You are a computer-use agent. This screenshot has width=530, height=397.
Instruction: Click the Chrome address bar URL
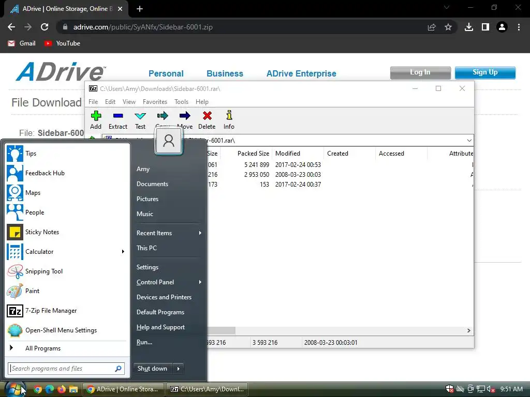[143, 27]
